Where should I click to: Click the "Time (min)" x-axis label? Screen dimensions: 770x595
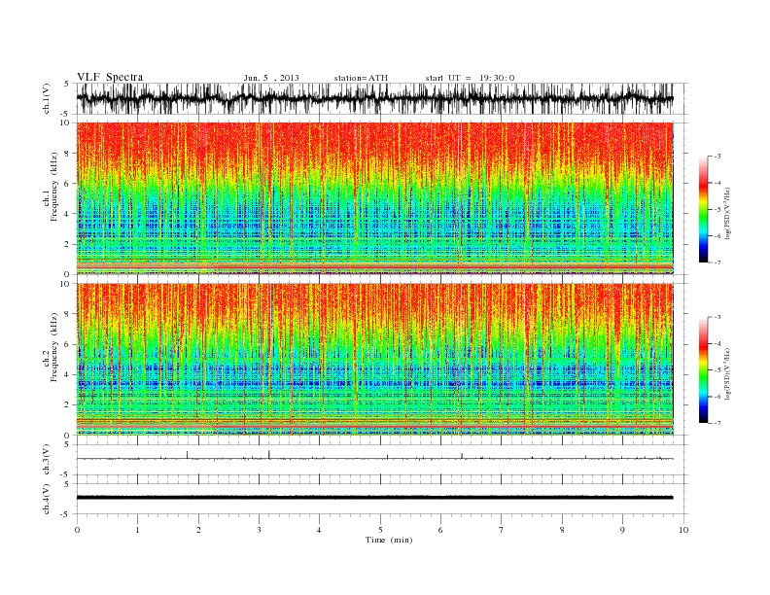[x=389, y=540]
